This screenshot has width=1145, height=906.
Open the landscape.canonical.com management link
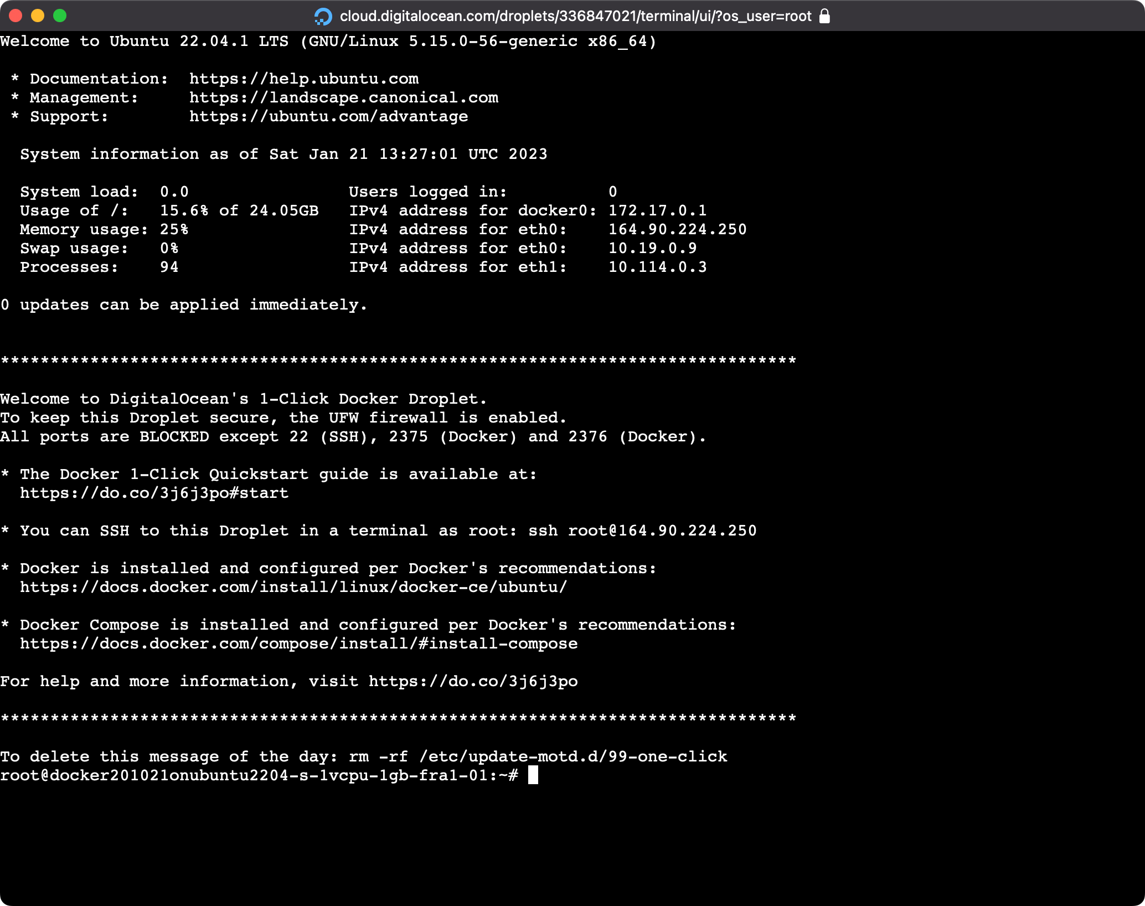point(343,97)
